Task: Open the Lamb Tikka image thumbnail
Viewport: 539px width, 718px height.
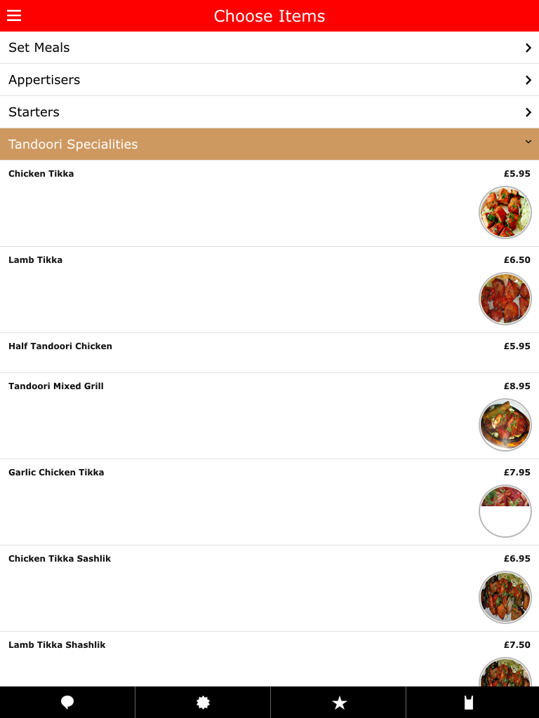Action: (505, 299)
